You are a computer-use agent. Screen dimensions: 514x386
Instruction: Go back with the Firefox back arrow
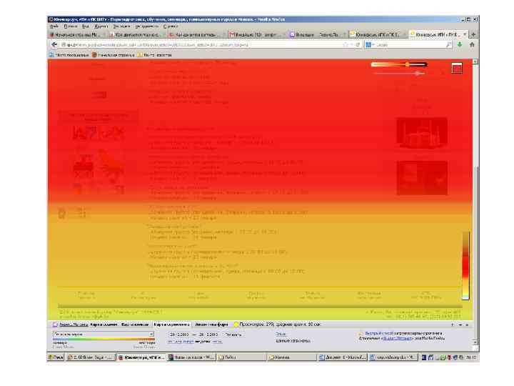click(54, 44)
